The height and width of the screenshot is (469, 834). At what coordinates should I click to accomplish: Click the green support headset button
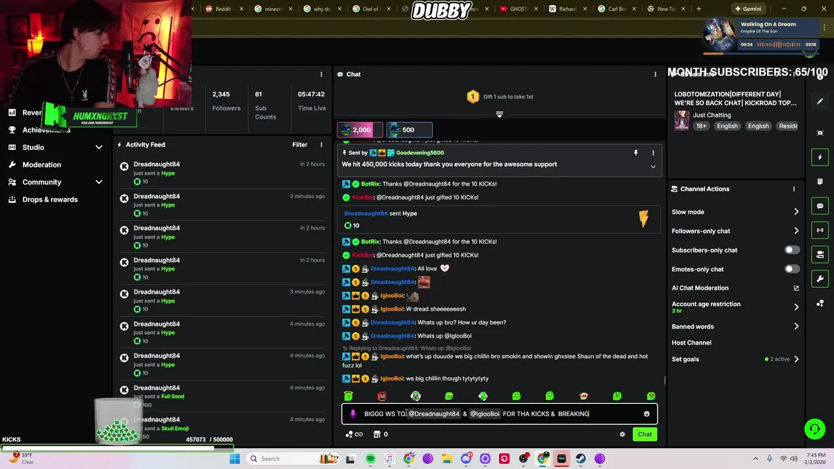pos(814,429)
